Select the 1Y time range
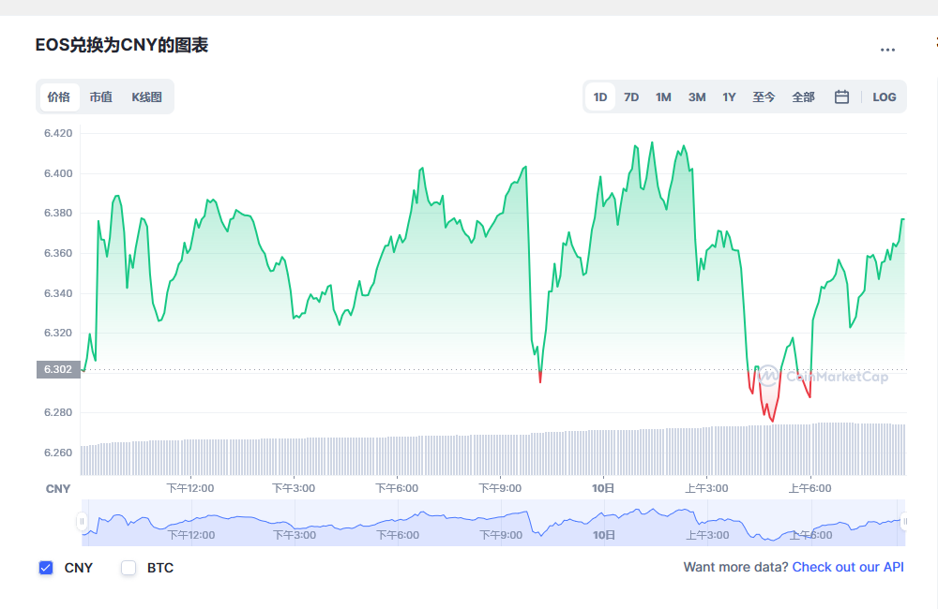 pyautogui.click(x=729, y=97)
